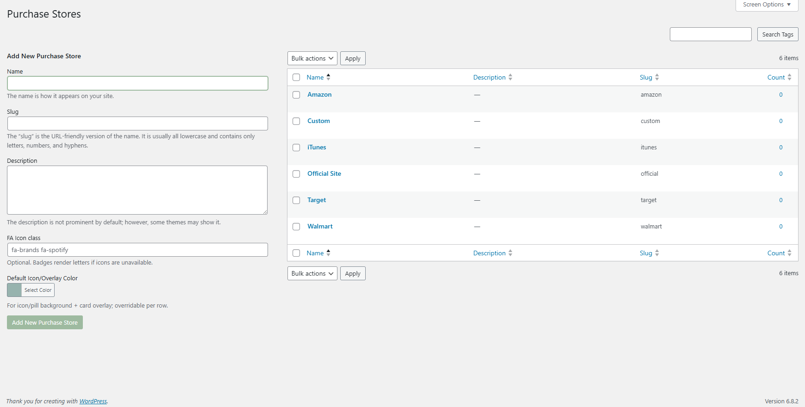This screenshot has width=805, height=407.
Task: Click sort arrows beside bottom Count header
Action: [x=789, y=253]
